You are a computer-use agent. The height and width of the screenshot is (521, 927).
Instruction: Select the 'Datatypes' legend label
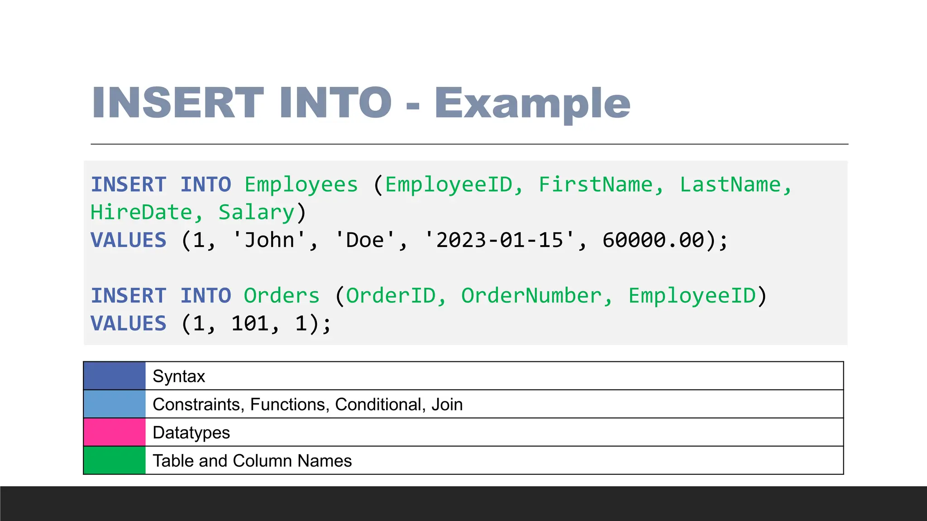[x=191, y=433]
